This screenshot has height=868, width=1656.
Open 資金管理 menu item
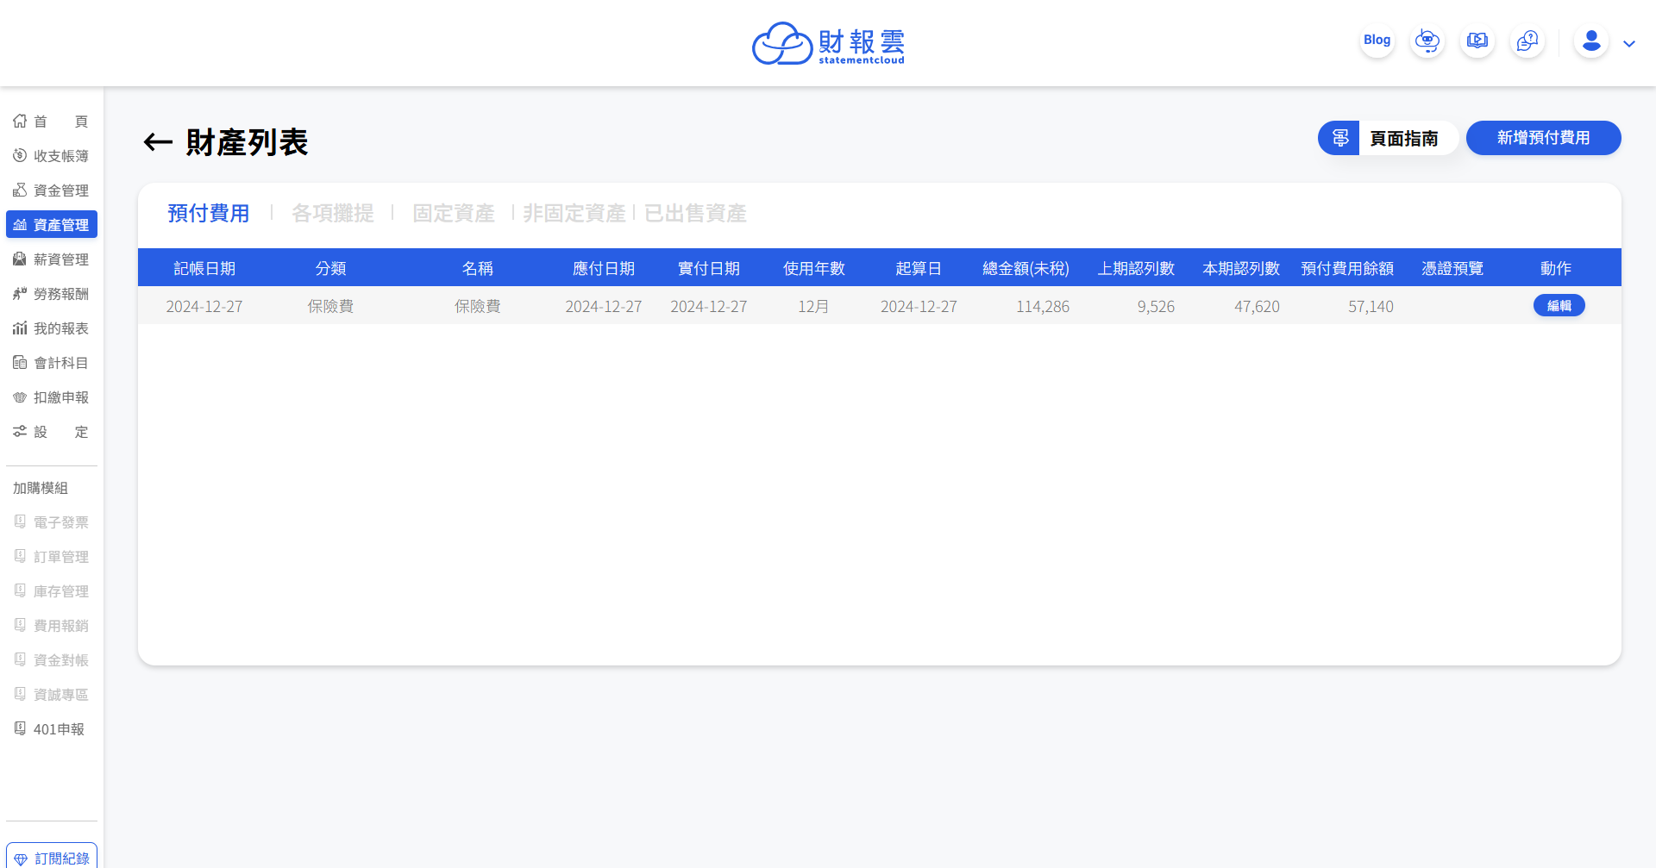[x=52, y=190]
